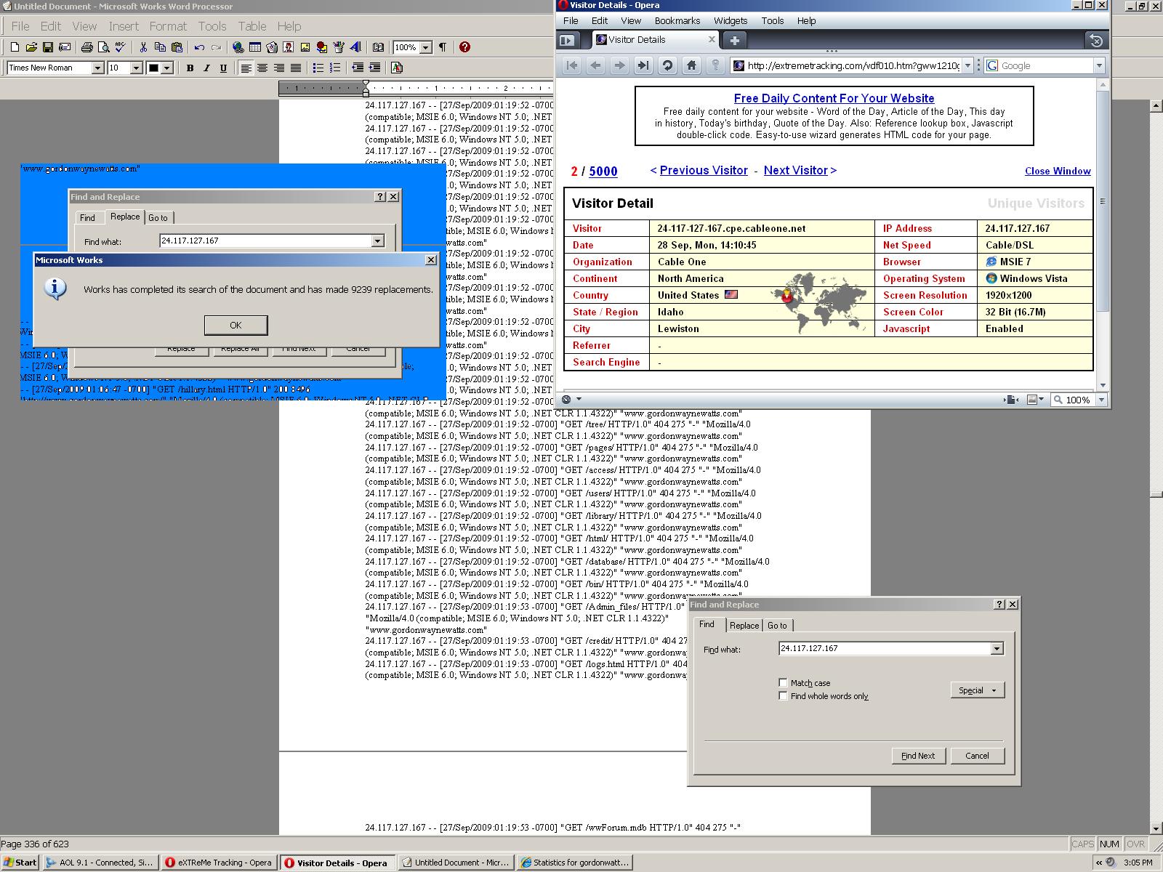Image resolution: width=1163 pixels, height=872 pixels.
Task: Open the Special dropdown in Find dialog
Action: 978,690
